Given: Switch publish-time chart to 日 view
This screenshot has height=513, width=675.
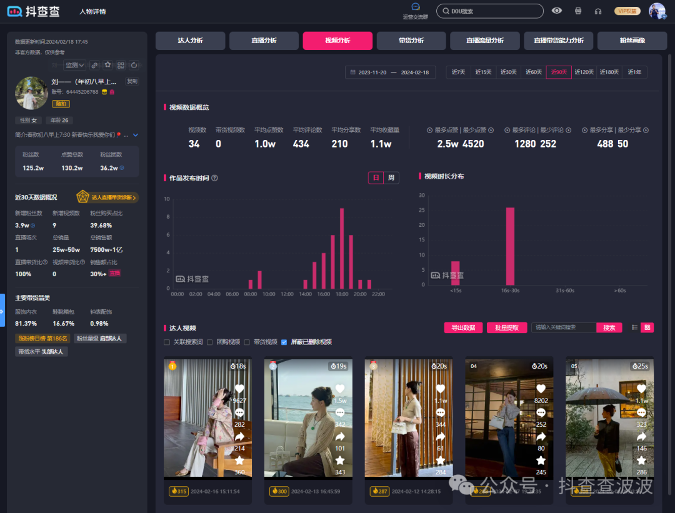Looking at the screenshot, I should click(x=376, y=177).
